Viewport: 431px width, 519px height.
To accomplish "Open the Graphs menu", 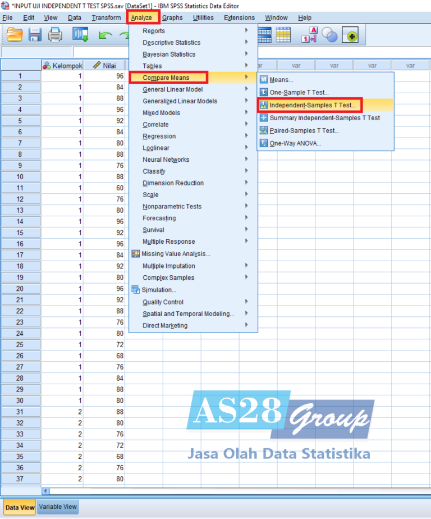I will coord(172,17).
